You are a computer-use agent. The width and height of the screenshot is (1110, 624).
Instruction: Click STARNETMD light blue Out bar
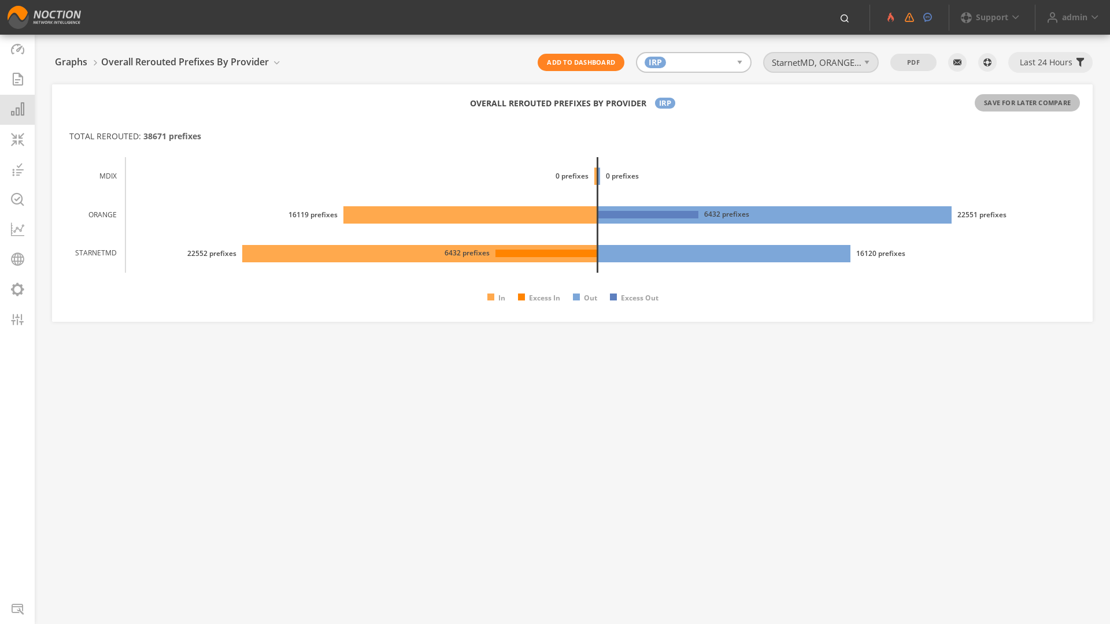coord(724,254)
